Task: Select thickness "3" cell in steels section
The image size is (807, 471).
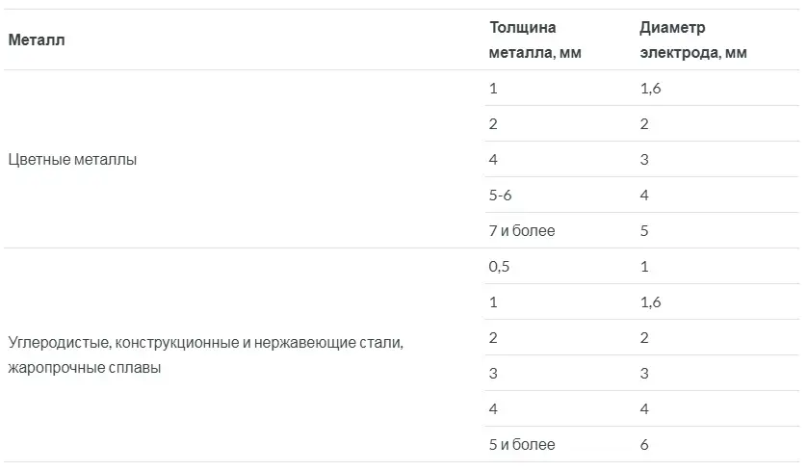Action: 494,374
